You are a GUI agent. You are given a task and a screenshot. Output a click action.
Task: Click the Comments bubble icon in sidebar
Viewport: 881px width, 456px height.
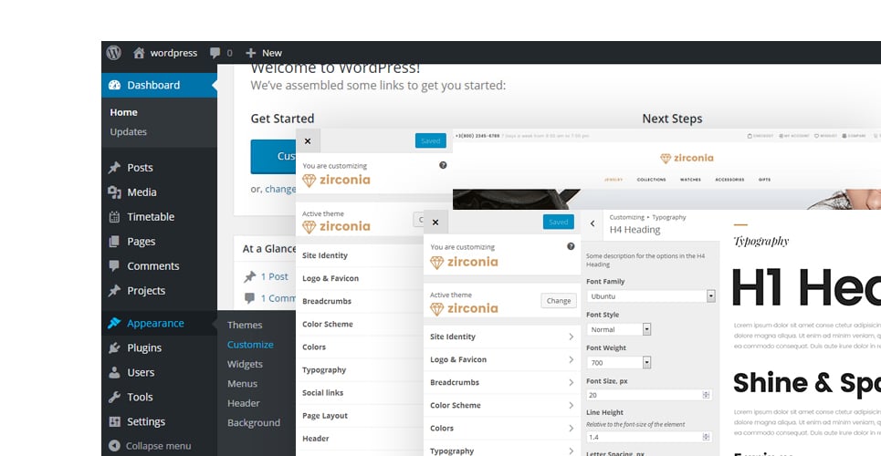pyautogui.click(x=115, y=265)
